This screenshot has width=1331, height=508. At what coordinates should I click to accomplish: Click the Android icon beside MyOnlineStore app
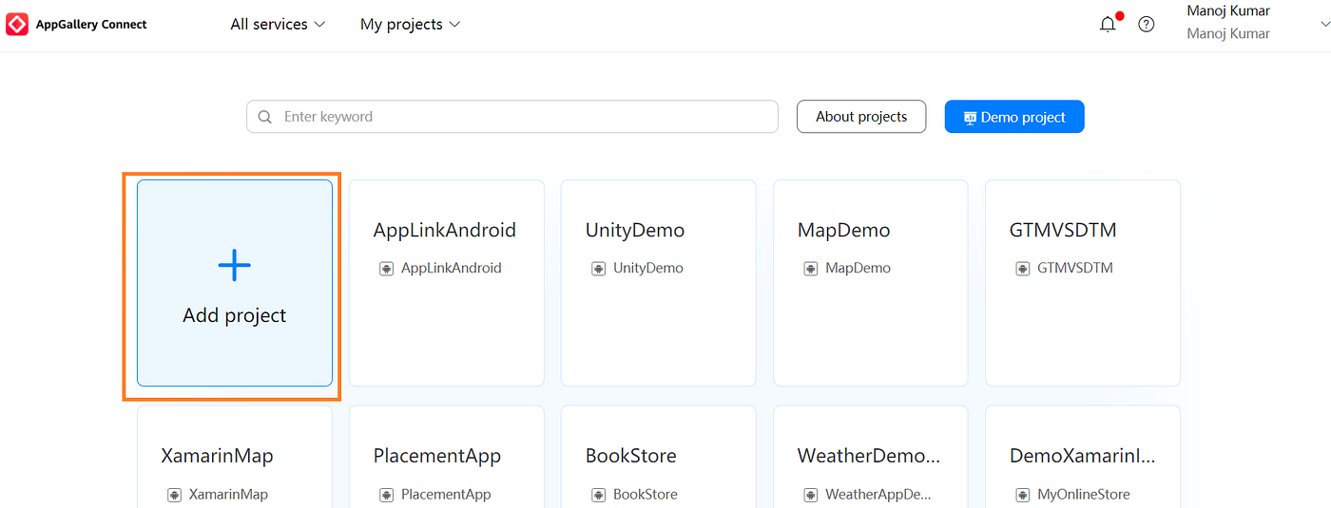(1022, 495)
